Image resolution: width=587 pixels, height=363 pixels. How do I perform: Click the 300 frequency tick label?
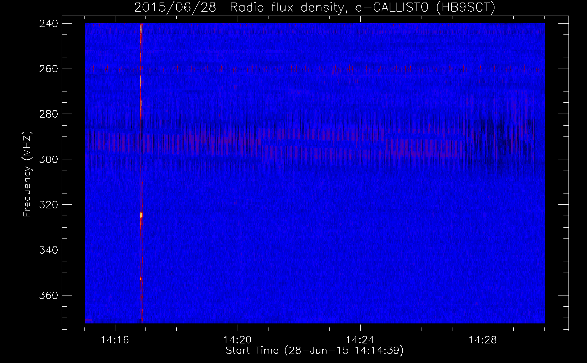pyautogui.click(x=49, y=160)
